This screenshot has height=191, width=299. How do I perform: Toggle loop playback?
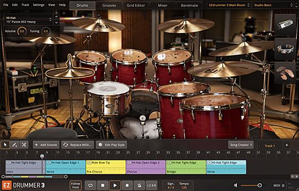click(90, 185)
